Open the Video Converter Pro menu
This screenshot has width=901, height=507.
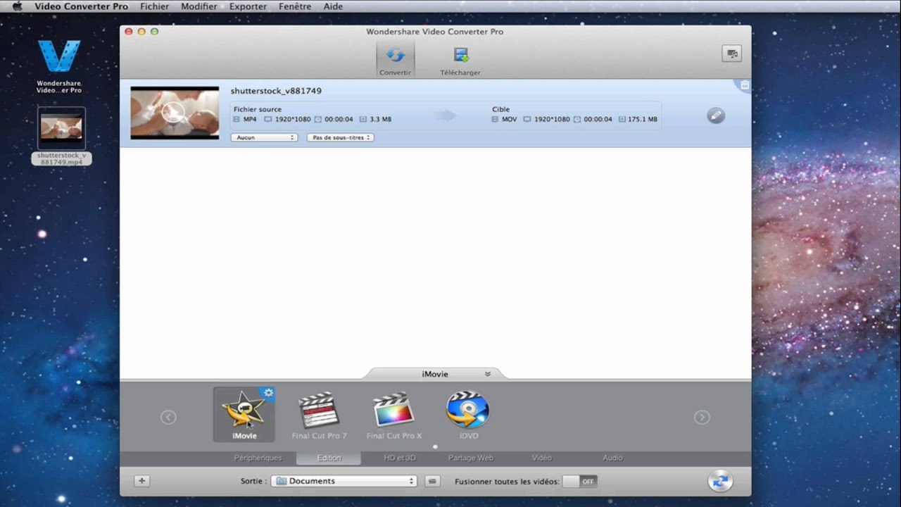click(82, 6)
